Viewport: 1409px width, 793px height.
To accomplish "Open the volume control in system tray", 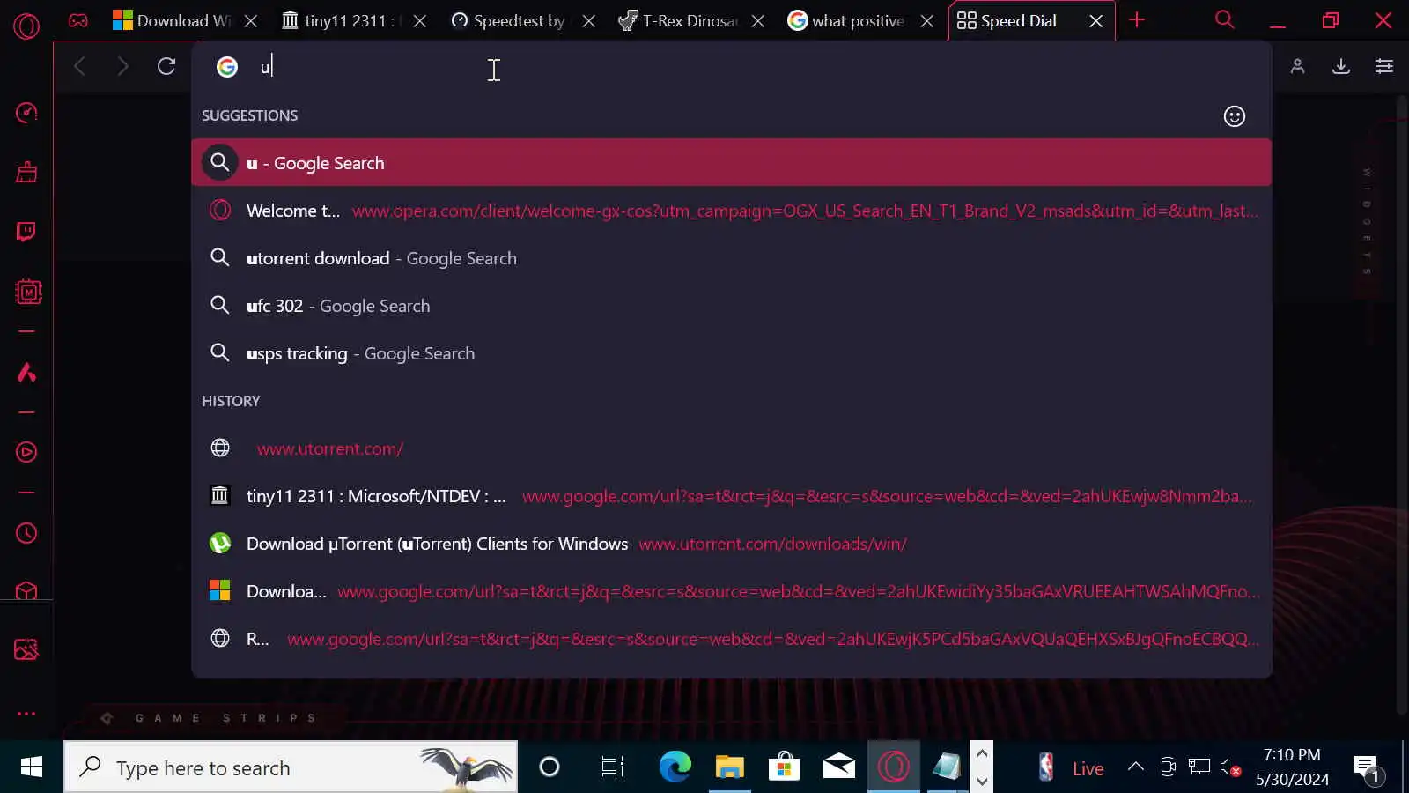I will pos(1231,767).
